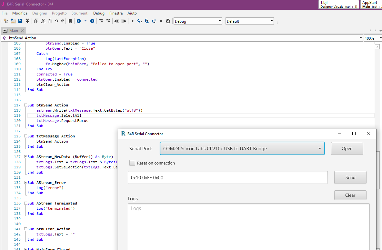Click the Step Over debug icon
The height and width of the screenshot is (250, 382).
147,21
